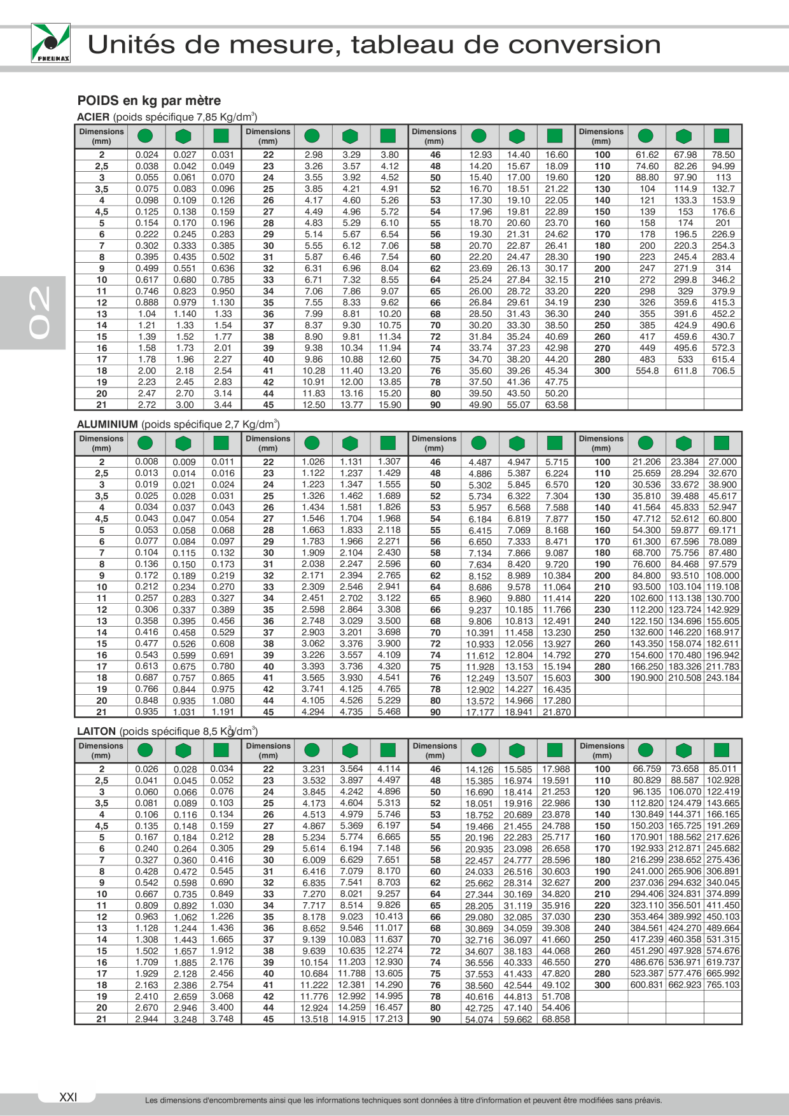Click the LAITON hexagon icon above 0.028
The height and width of the screenshot is (1116, 789).
tap(183, 751)
